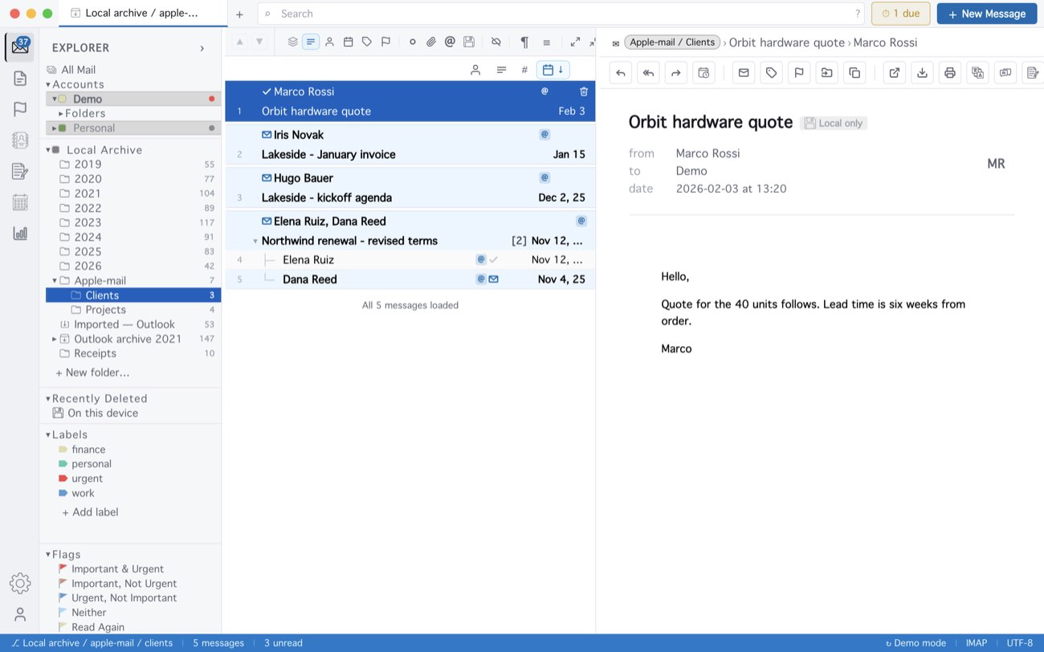Viewport: 1044px width, 652px height.
Task: Open the notes document icon in the rail
Action: pos(20,78)
